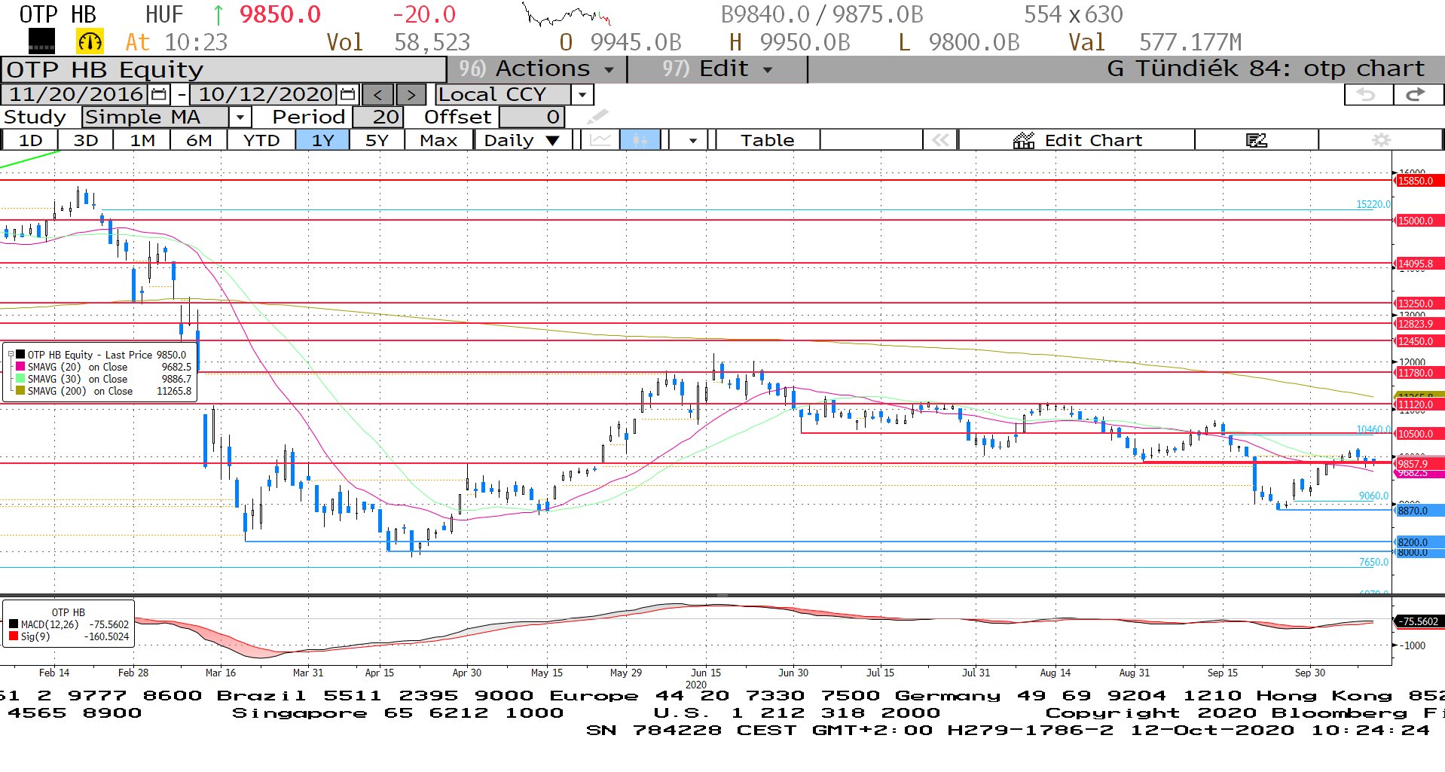Undo last chart change

pos(1367,95)
